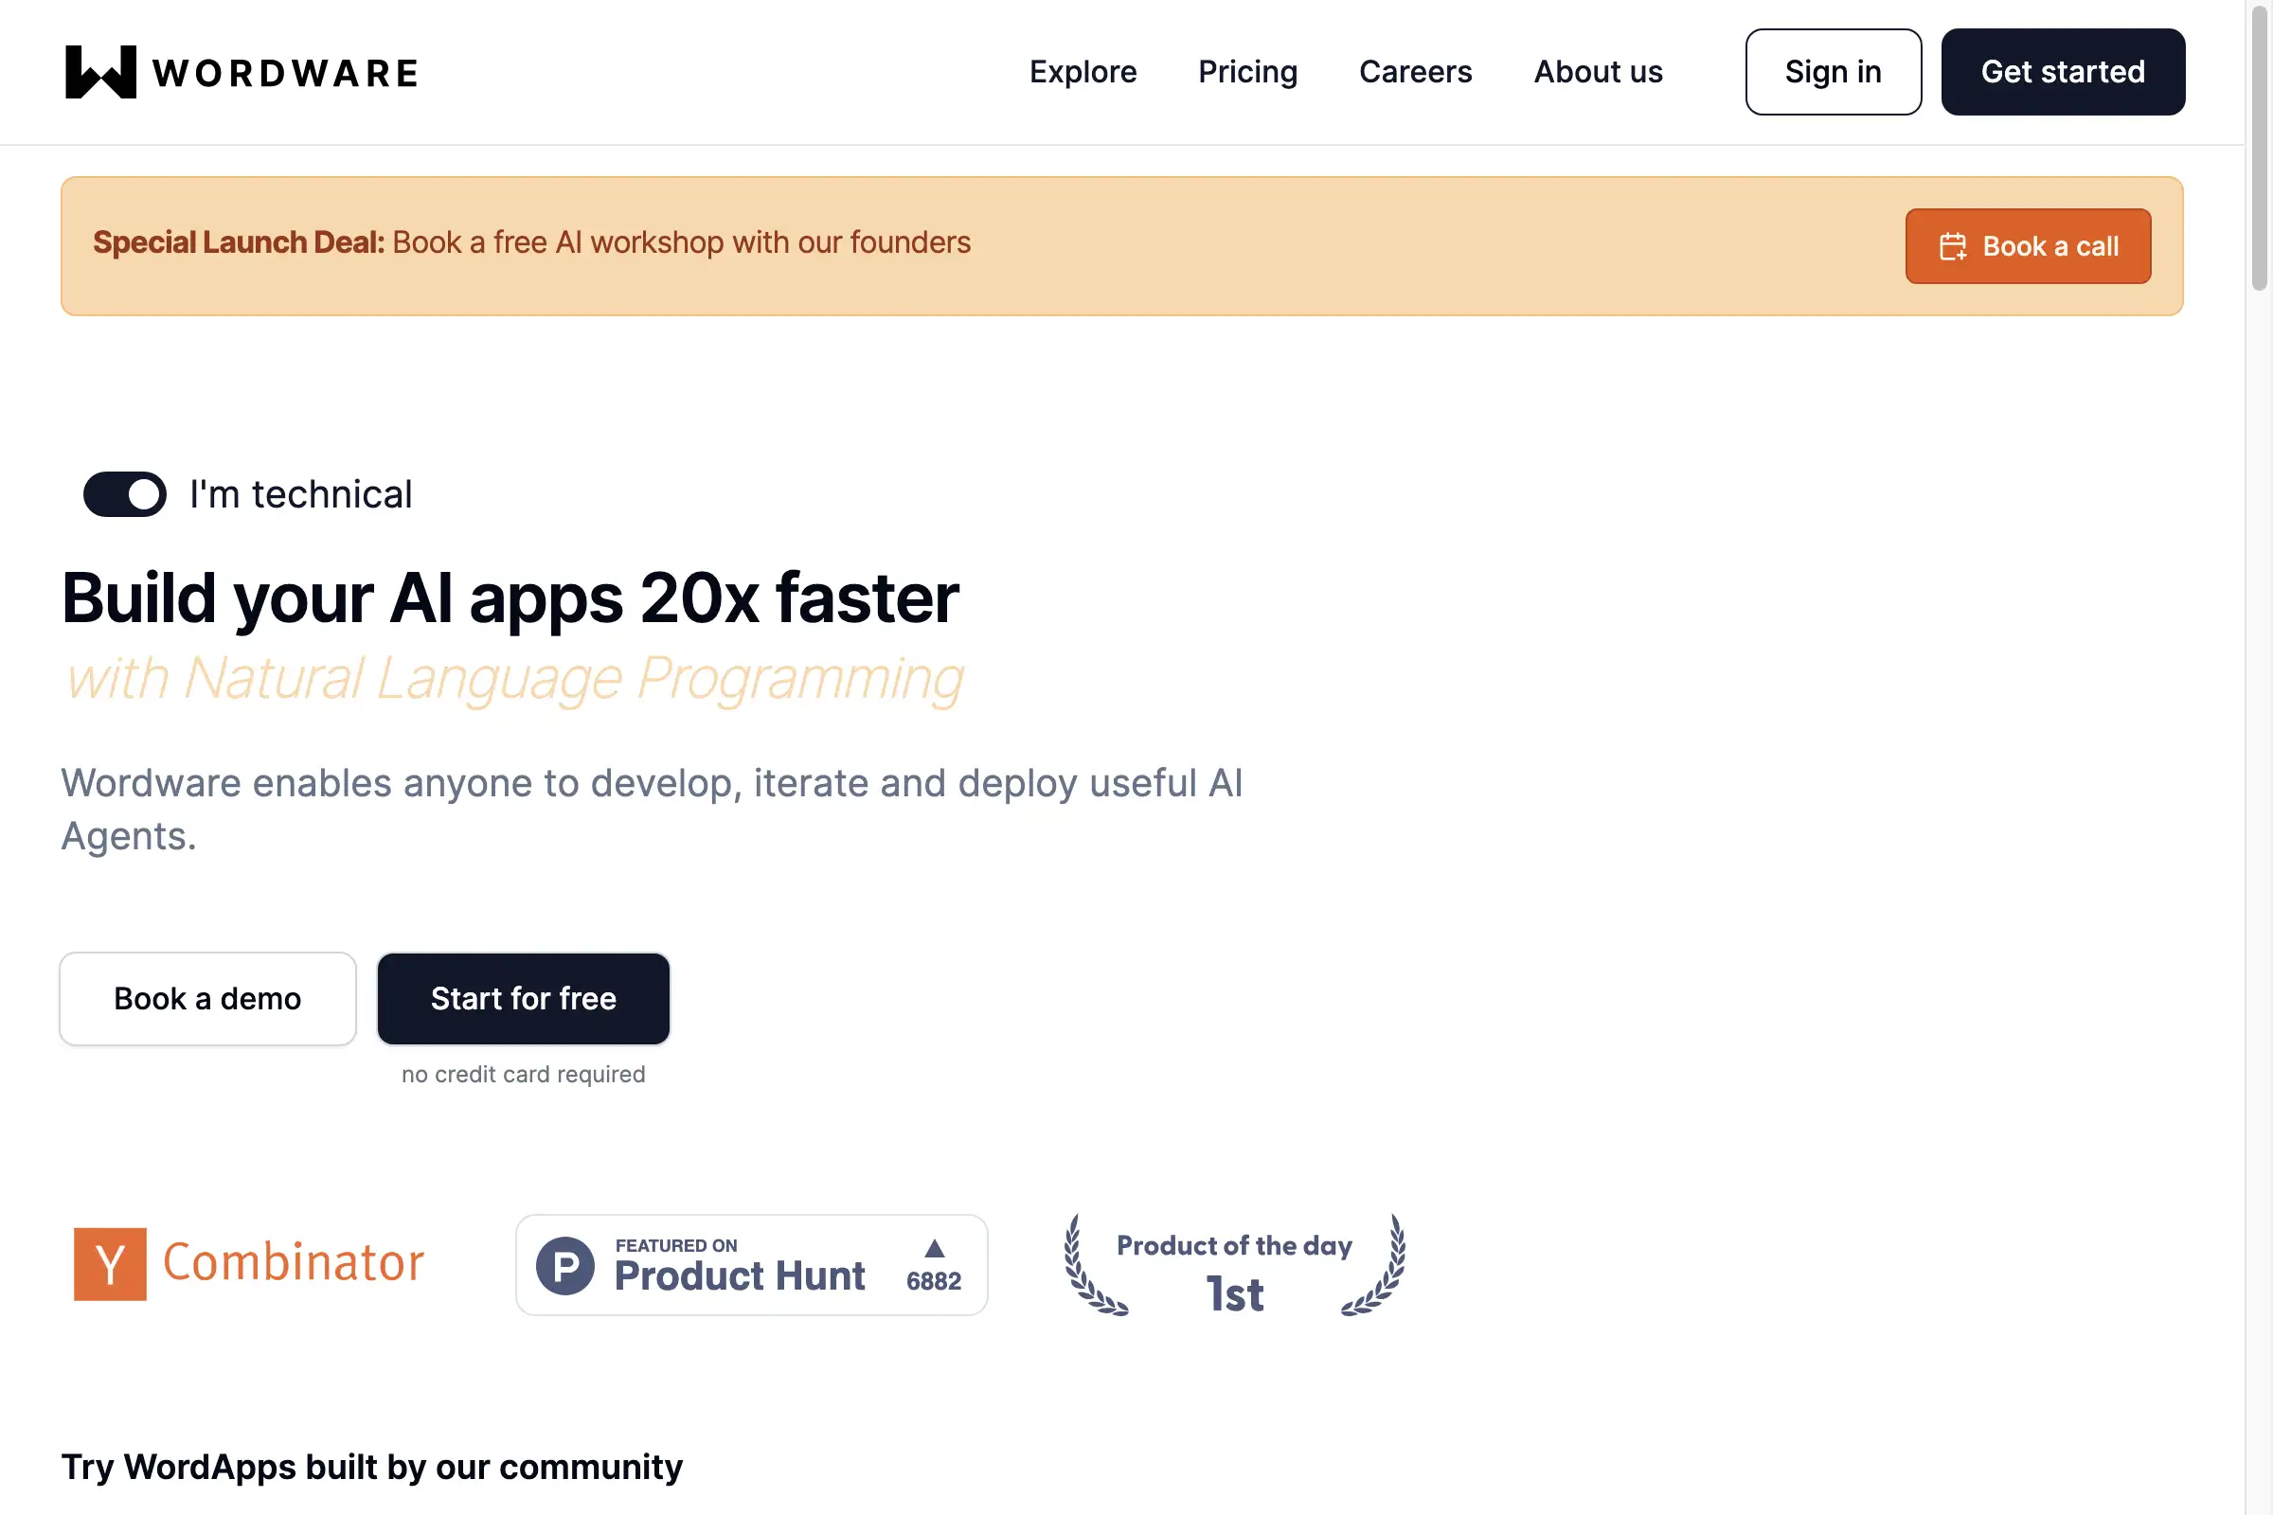Toggle the I'm technical switch
The image size is (2273, 1515).
pyautogui.click(x=124, y=493)
